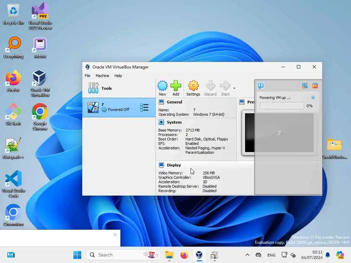Click the System section chip icon
The height and width of the screenshot is (263, 351).
click(161, 122)
